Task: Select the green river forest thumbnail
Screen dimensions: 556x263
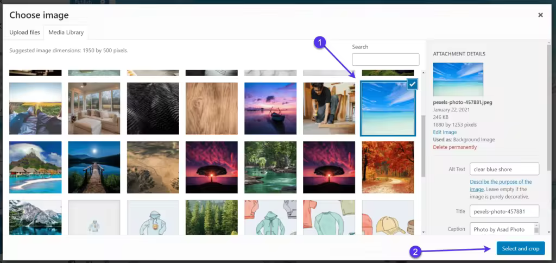Action: 270,167
